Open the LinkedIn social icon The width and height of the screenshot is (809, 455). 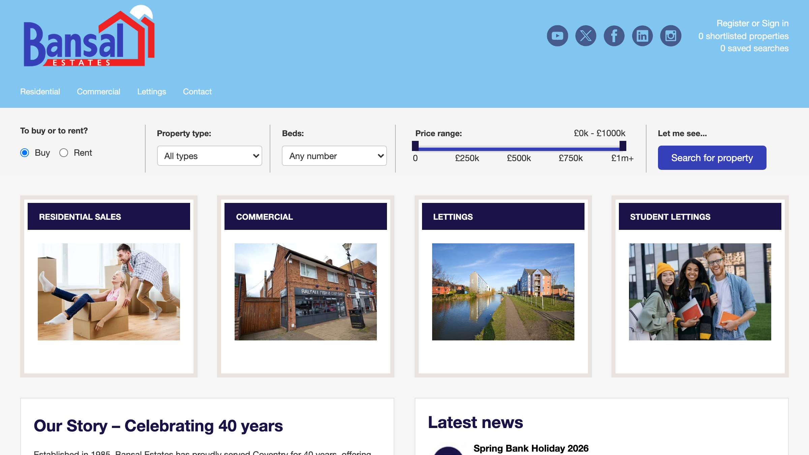(642, 36)
